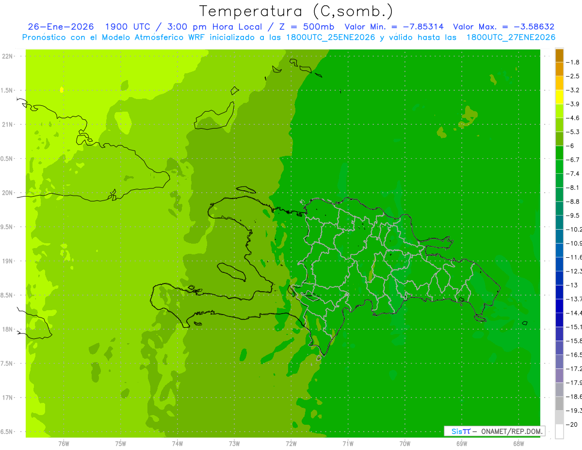The width and height of the screenshot is (582, 450).
Task: Click the gray swatch between -18.6 and -19.3
Action: coord(559,403)
